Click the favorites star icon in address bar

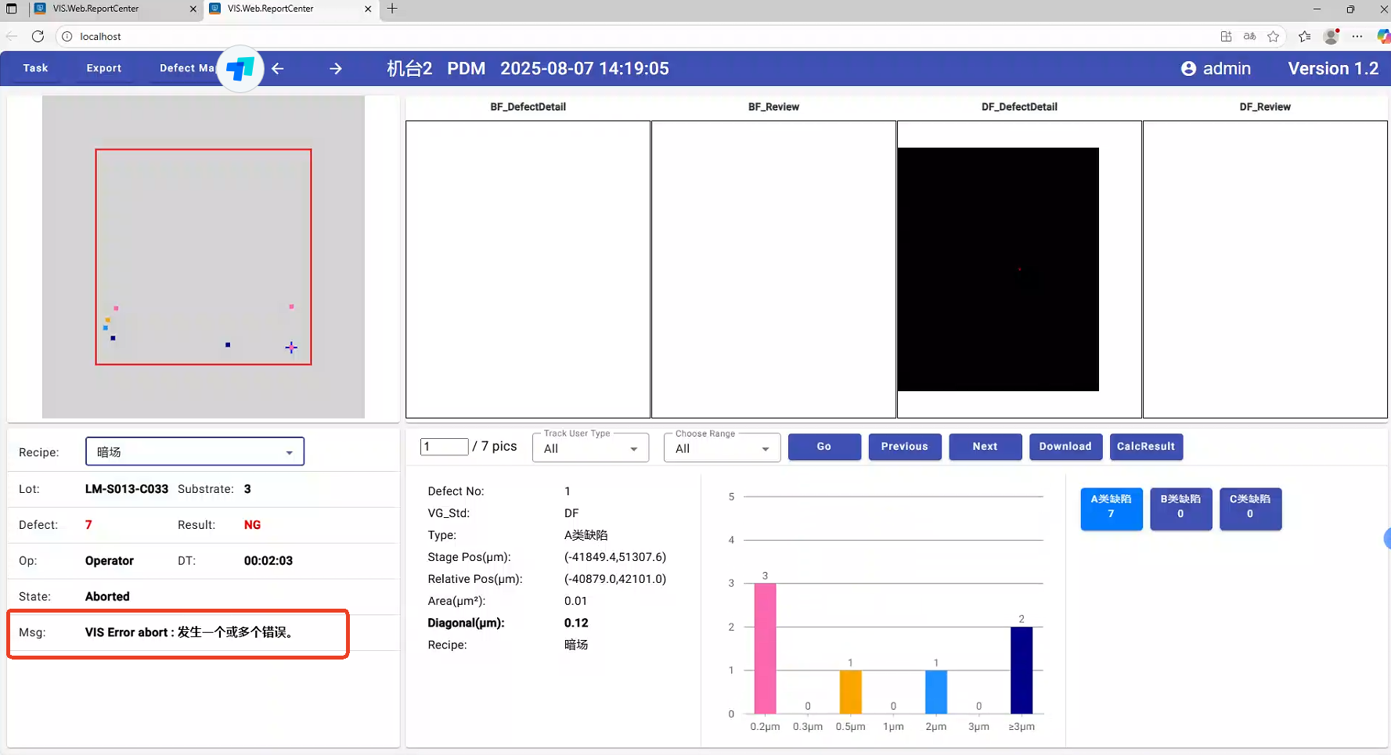[1274, 36]
